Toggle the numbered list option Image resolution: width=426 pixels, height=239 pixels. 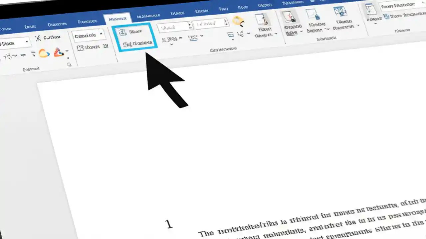(x=231, y=34)
